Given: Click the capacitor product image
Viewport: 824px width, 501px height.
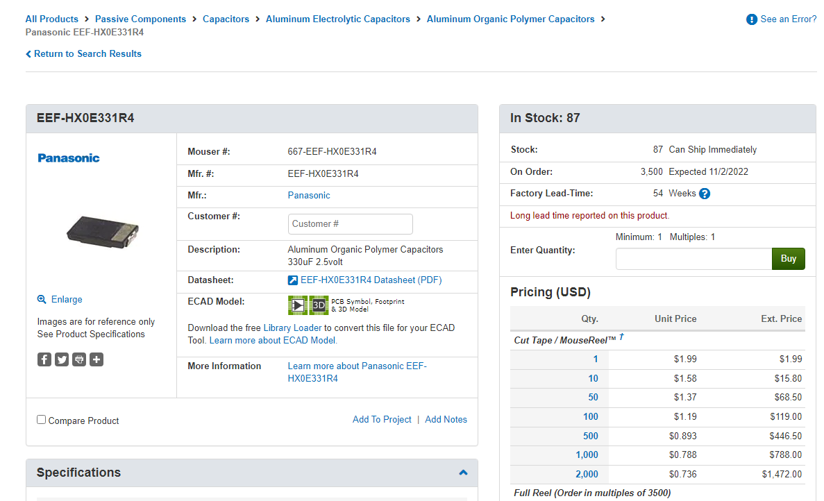Looking at the screenshot, I should pos(103,232).
